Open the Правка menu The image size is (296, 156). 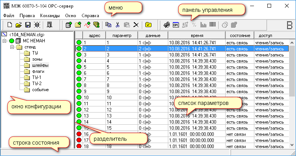click(x=27, y=16)
